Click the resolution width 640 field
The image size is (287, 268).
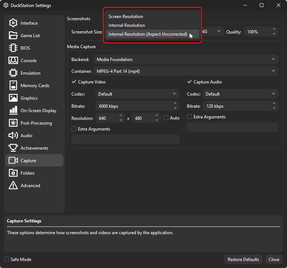[x=107, y=118]
